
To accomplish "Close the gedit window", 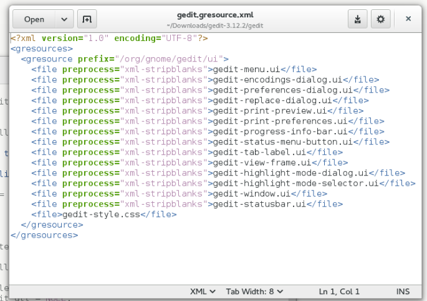I will click(x=408, y=19).
